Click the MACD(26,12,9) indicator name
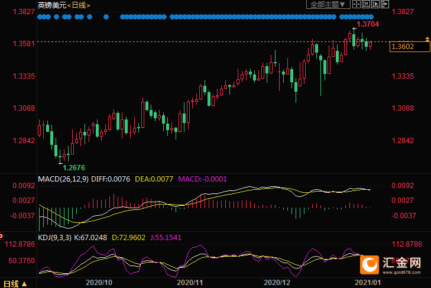Viewport: 431px width, 288px height. pos(63,179)
